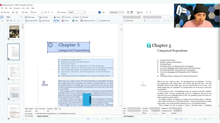Choose the Select arrow tool
Image resolution: width=220 pixels, height=123 pixels.
[57, 17]
